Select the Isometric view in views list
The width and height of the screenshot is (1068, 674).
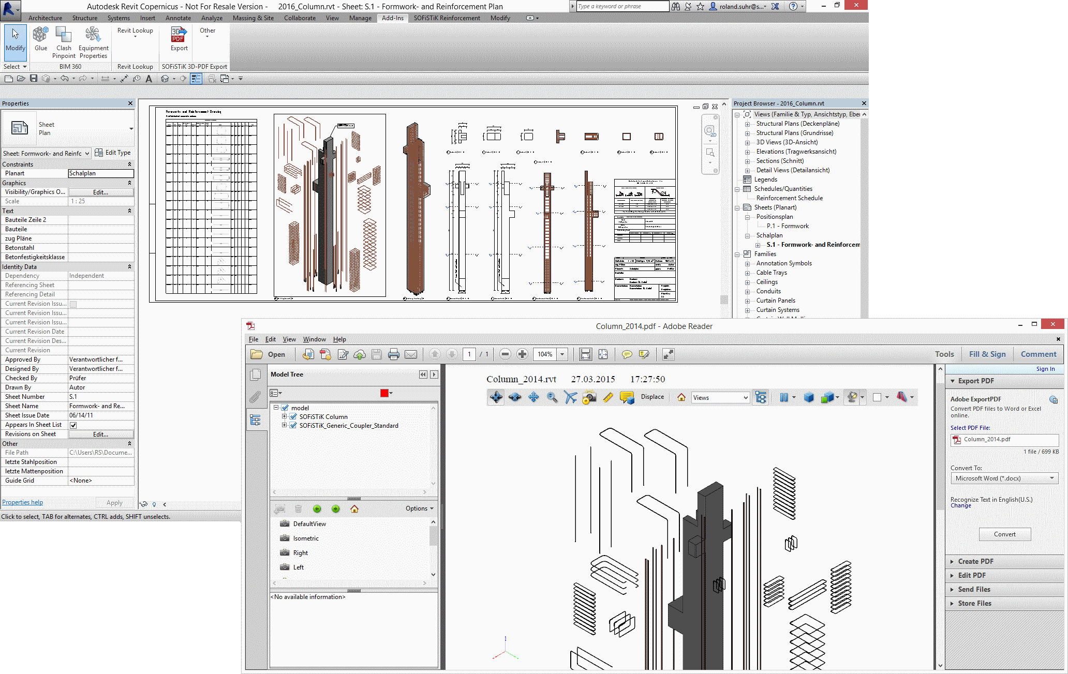pos(306,538)
